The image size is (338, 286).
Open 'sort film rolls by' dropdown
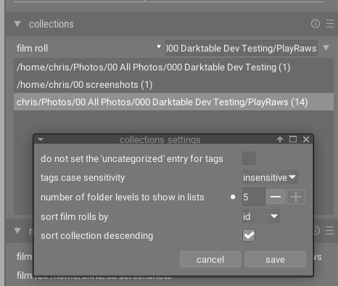point(261,216)
